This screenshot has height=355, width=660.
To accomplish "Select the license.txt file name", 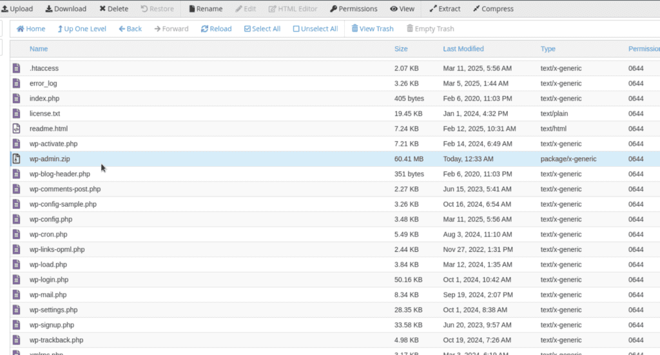I will pos(45,113).
